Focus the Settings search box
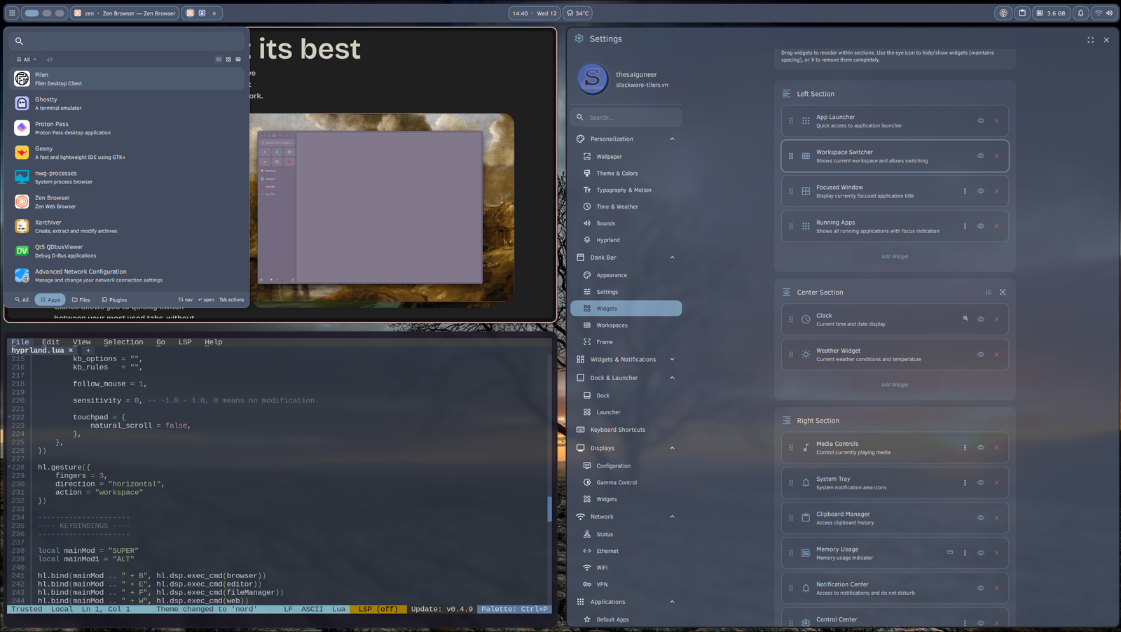1121x632 pixels. 626,118
